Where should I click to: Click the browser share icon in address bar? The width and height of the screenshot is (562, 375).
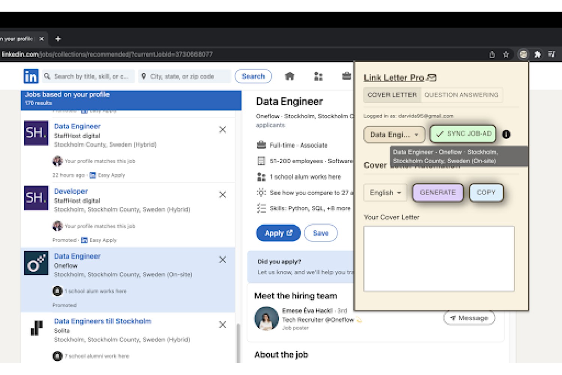click(x=492, y=54)
